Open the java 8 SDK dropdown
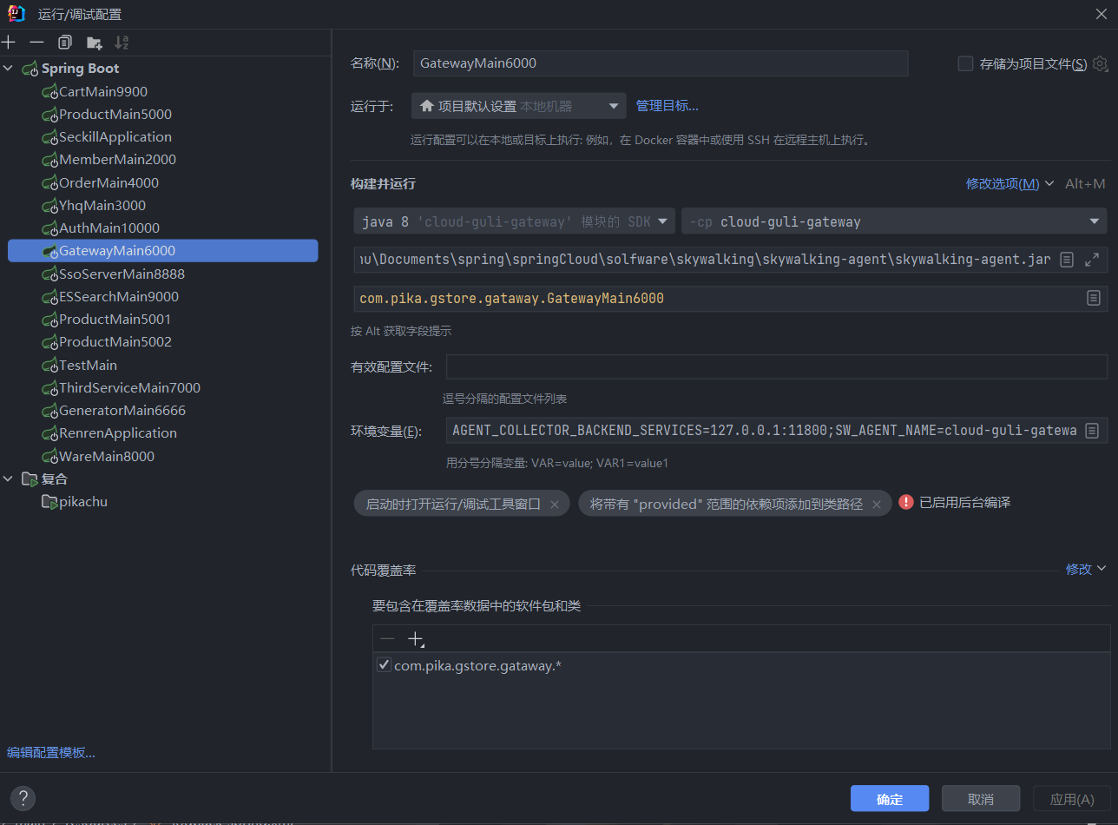The width and height of the screenshot is (1118, 825). pyautogui.click(x=515, y=221)
